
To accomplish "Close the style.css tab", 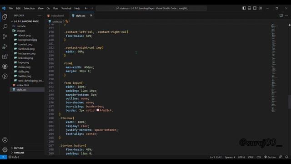I will coord(91,15).
